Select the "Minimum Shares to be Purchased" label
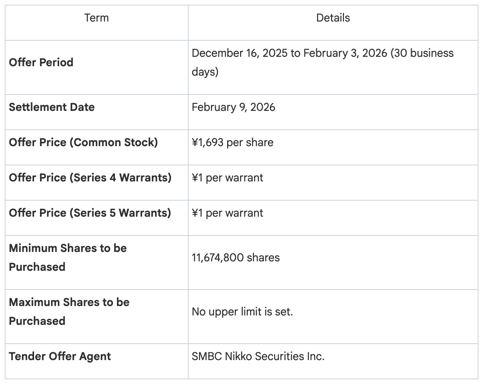Image resolution: width=482 pixels, height=384 pixels. click(67, 257)
